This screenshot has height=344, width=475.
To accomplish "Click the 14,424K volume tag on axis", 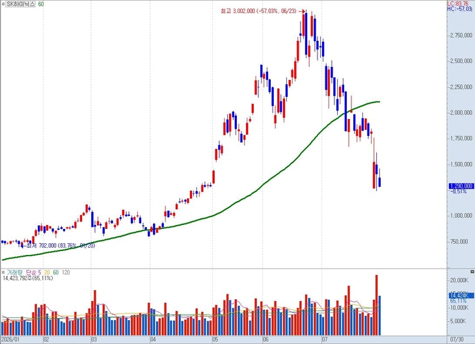I will click(461, 295).
